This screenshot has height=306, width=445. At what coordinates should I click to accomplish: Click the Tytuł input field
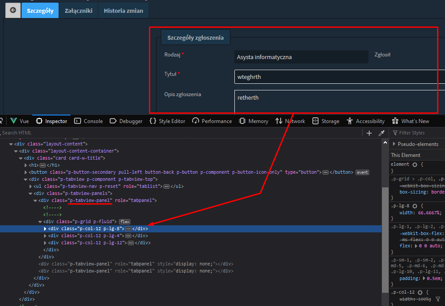[x=339, y=77]
